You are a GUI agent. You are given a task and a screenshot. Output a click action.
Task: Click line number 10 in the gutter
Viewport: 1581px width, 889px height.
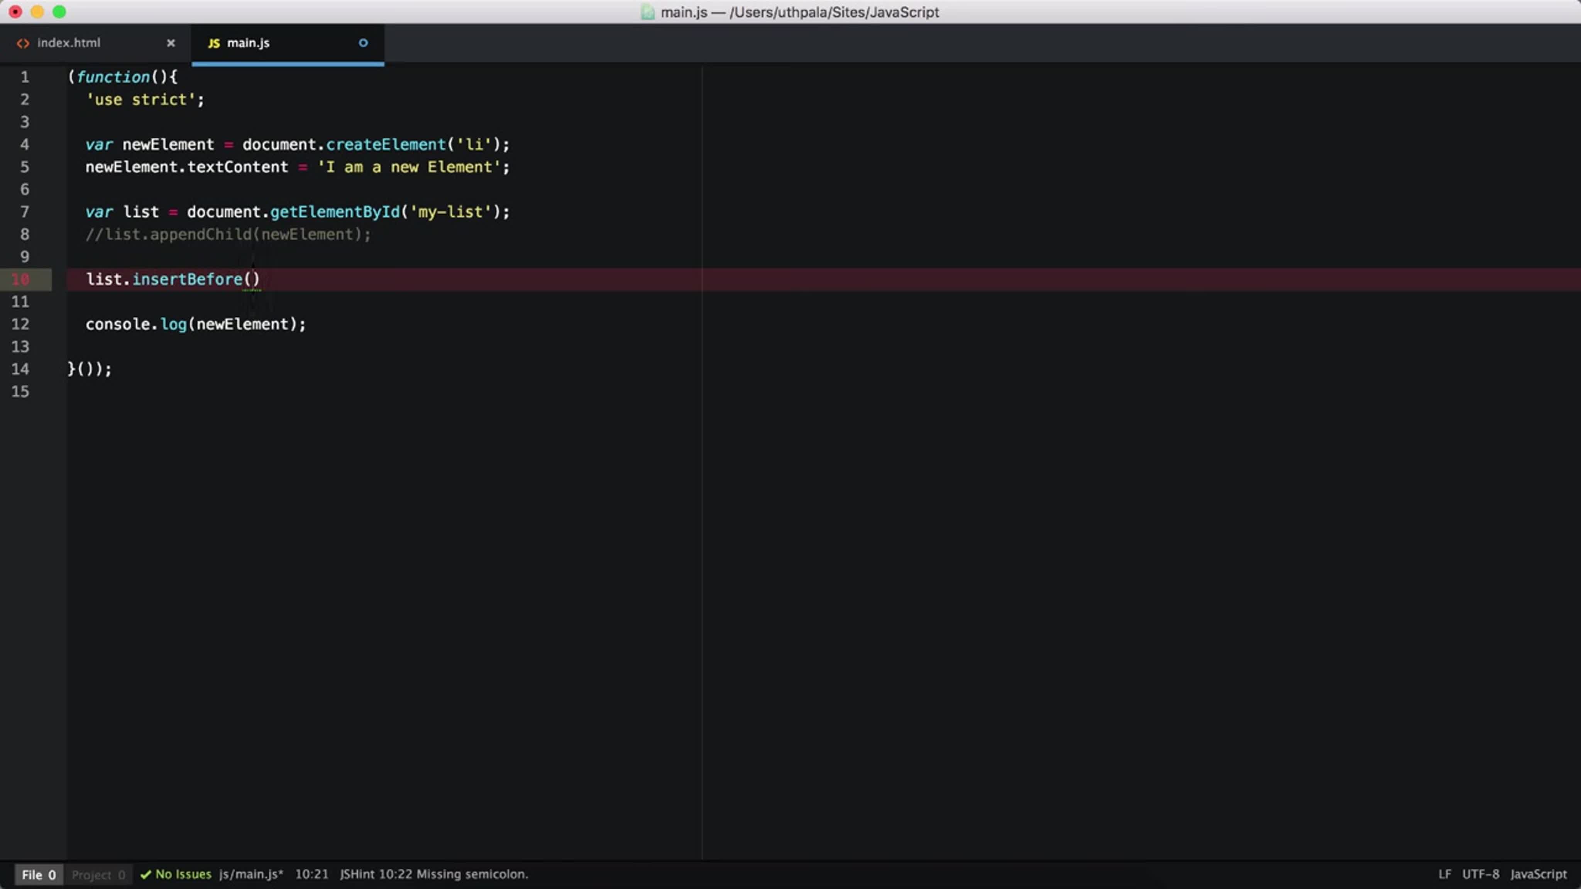[20, 279]
